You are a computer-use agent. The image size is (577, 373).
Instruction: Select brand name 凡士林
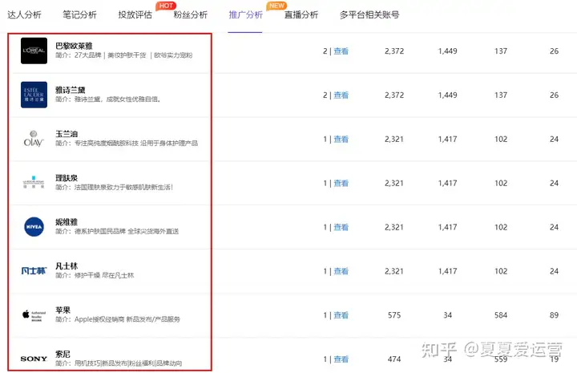pyautogui.click(x=67, y=266)
